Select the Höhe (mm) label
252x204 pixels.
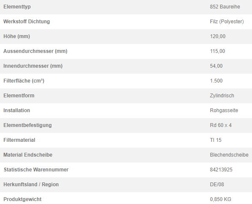pos(17,36)
